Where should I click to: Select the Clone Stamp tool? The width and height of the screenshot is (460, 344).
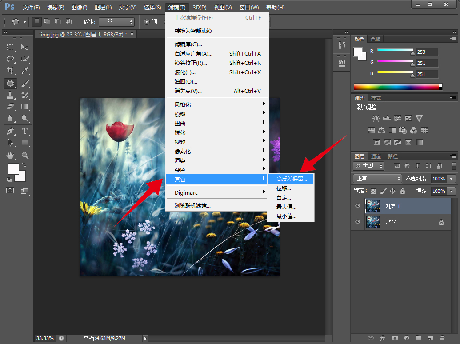10,95
